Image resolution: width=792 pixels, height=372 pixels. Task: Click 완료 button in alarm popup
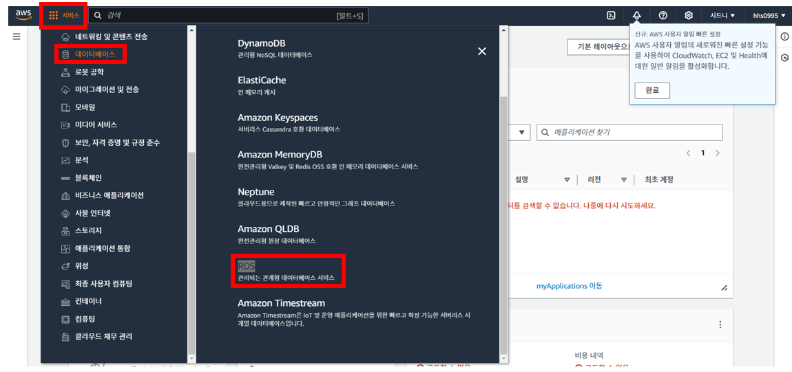pyautogui.click(x=652, y=91)
